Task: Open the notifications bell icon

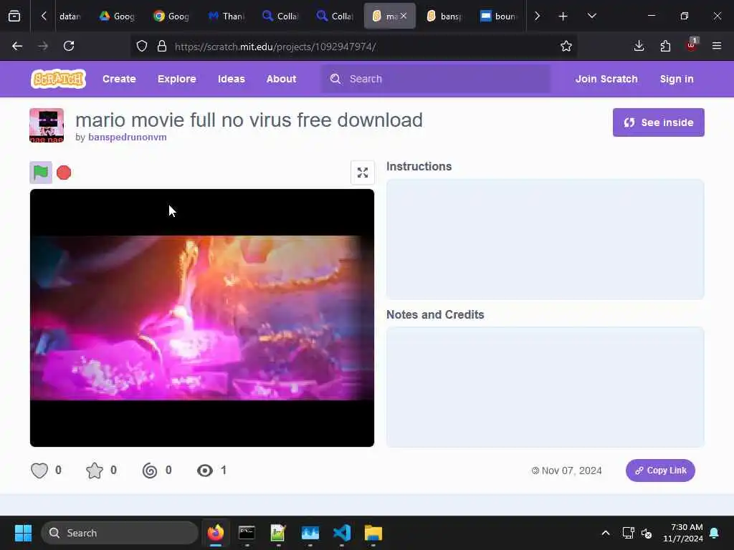Action: click(x=715, y=533)
